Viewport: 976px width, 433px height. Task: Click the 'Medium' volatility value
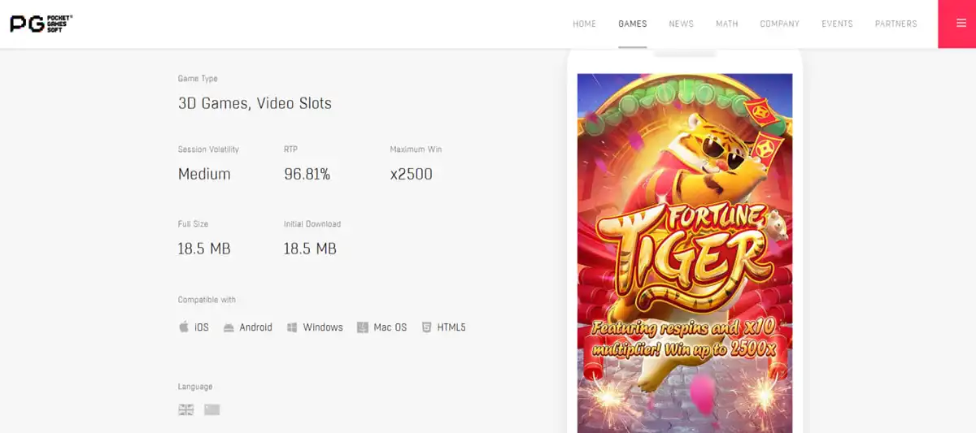click(204, 174)
